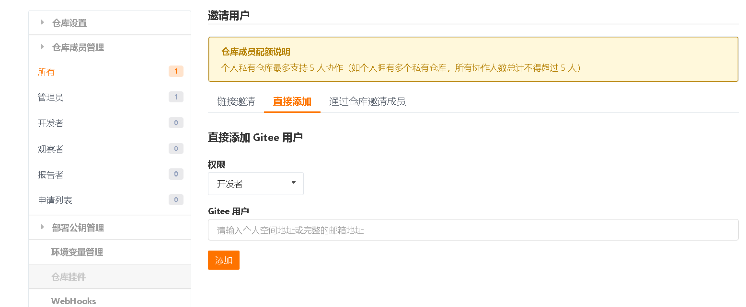Switch to the 链接邀请 tab

pos(236,101)
